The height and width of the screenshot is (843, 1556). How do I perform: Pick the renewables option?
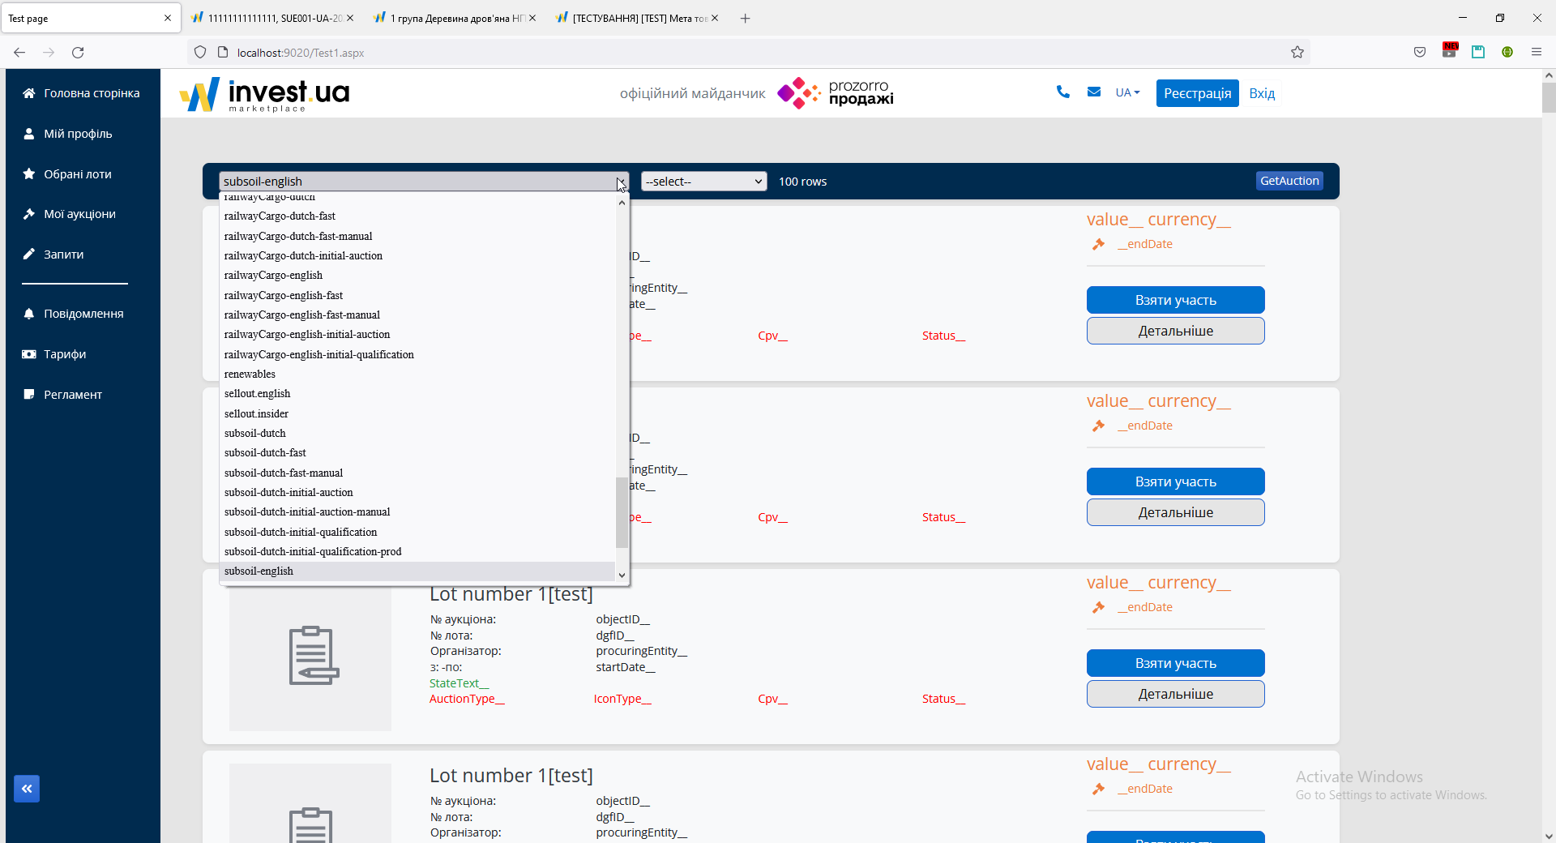pyautogui.click(x=417, y=374)
